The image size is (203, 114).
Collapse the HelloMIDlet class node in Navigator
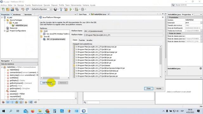click(2, 67)
